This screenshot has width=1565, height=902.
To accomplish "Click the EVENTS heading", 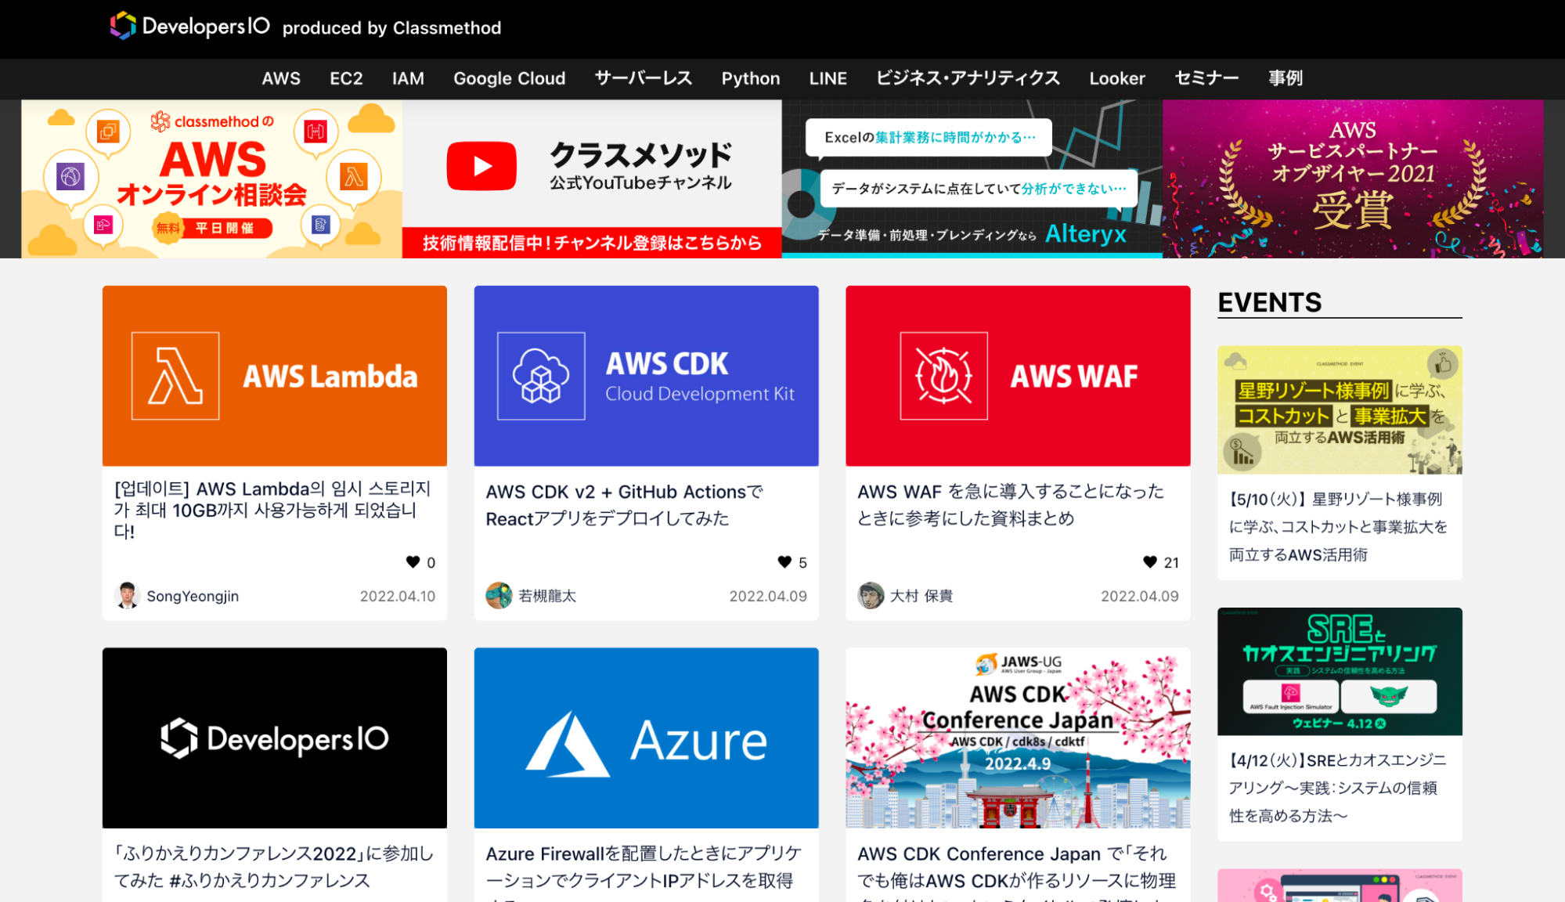I will click(1270, 302).
